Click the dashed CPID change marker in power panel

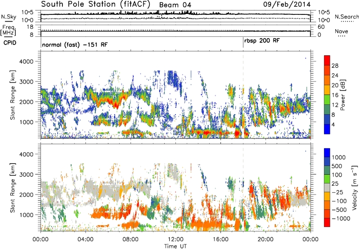(243, 94)
